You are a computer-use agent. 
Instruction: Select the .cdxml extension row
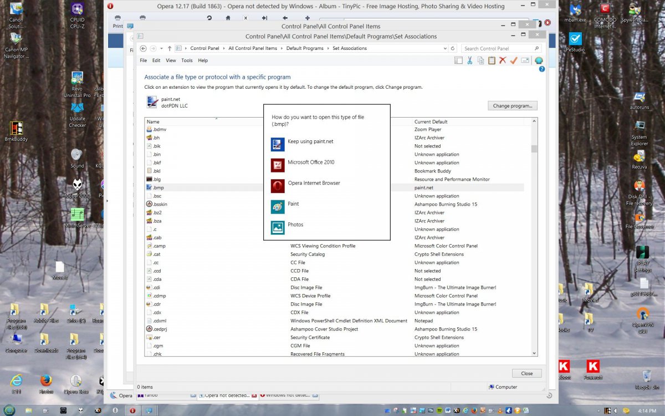pos(334,321)
